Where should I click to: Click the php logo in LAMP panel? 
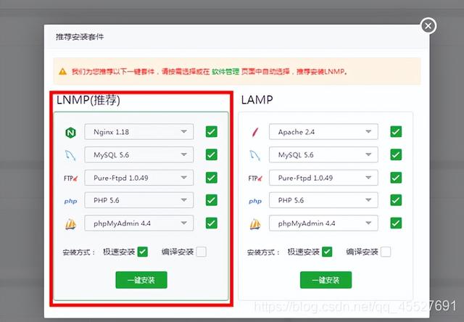point(255,202)
